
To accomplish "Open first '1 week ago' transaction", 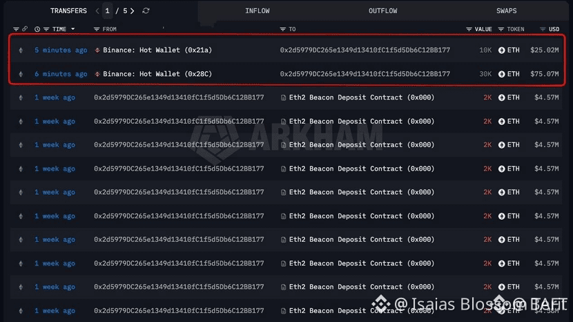I will 55,97.
